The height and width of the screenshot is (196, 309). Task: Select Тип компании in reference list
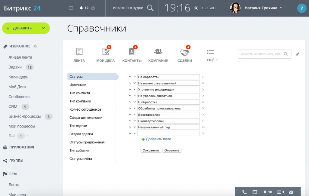[x=80, y=101]
